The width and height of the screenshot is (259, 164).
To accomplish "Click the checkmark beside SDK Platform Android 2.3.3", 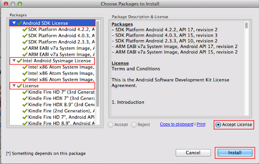I will click(25, 42).
